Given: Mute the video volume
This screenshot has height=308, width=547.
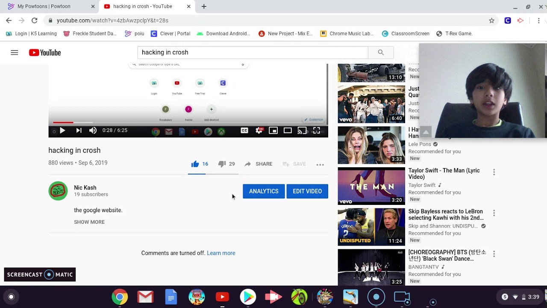Looking at the screenshot, I should click(x=93, y=130).
